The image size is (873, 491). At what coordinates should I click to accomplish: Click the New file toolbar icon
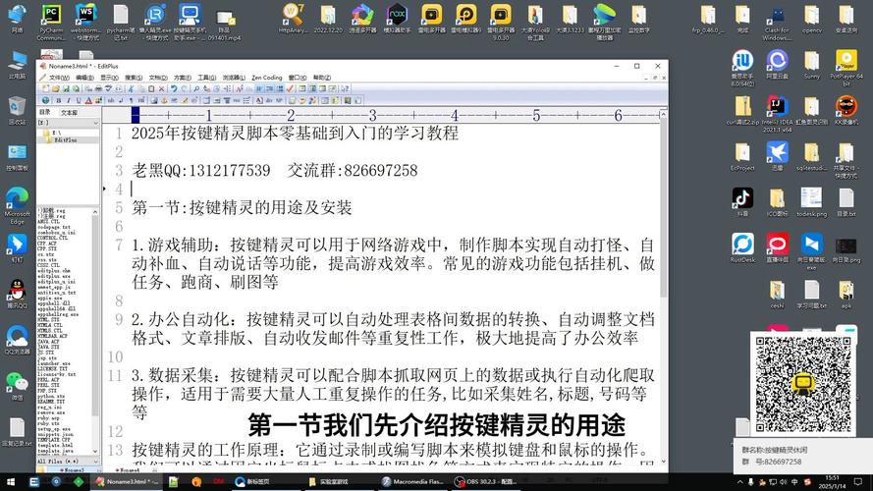pyautogui.click(x=45, y=88)
